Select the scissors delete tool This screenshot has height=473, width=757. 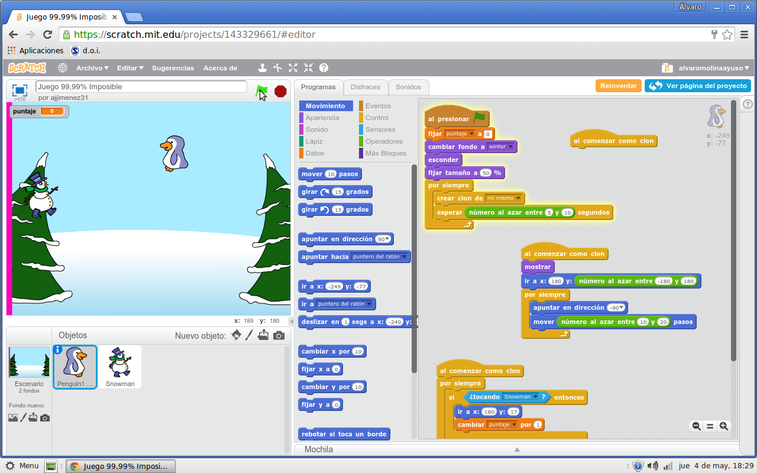pos(277,68)
